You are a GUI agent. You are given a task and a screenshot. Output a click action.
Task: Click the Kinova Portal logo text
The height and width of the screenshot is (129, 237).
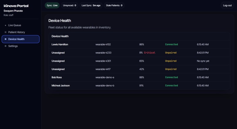pyautogui.click(x=16, y=6)
